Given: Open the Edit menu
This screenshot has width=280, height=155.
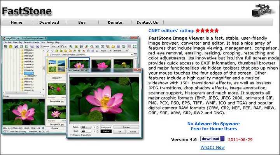Looking at the screenshot, I should click(x=10, y=42).
